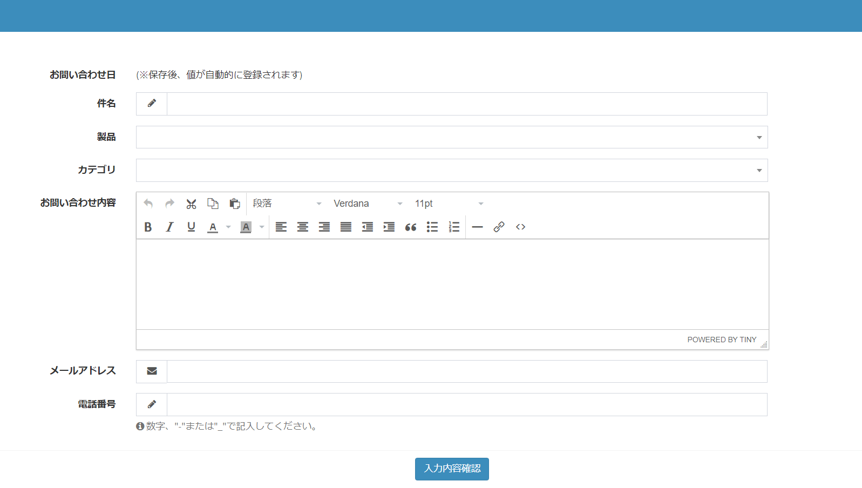Open source code view with the <> icon
The width and height of the screenshot is (862, 488).
click(x=520, y=227)
